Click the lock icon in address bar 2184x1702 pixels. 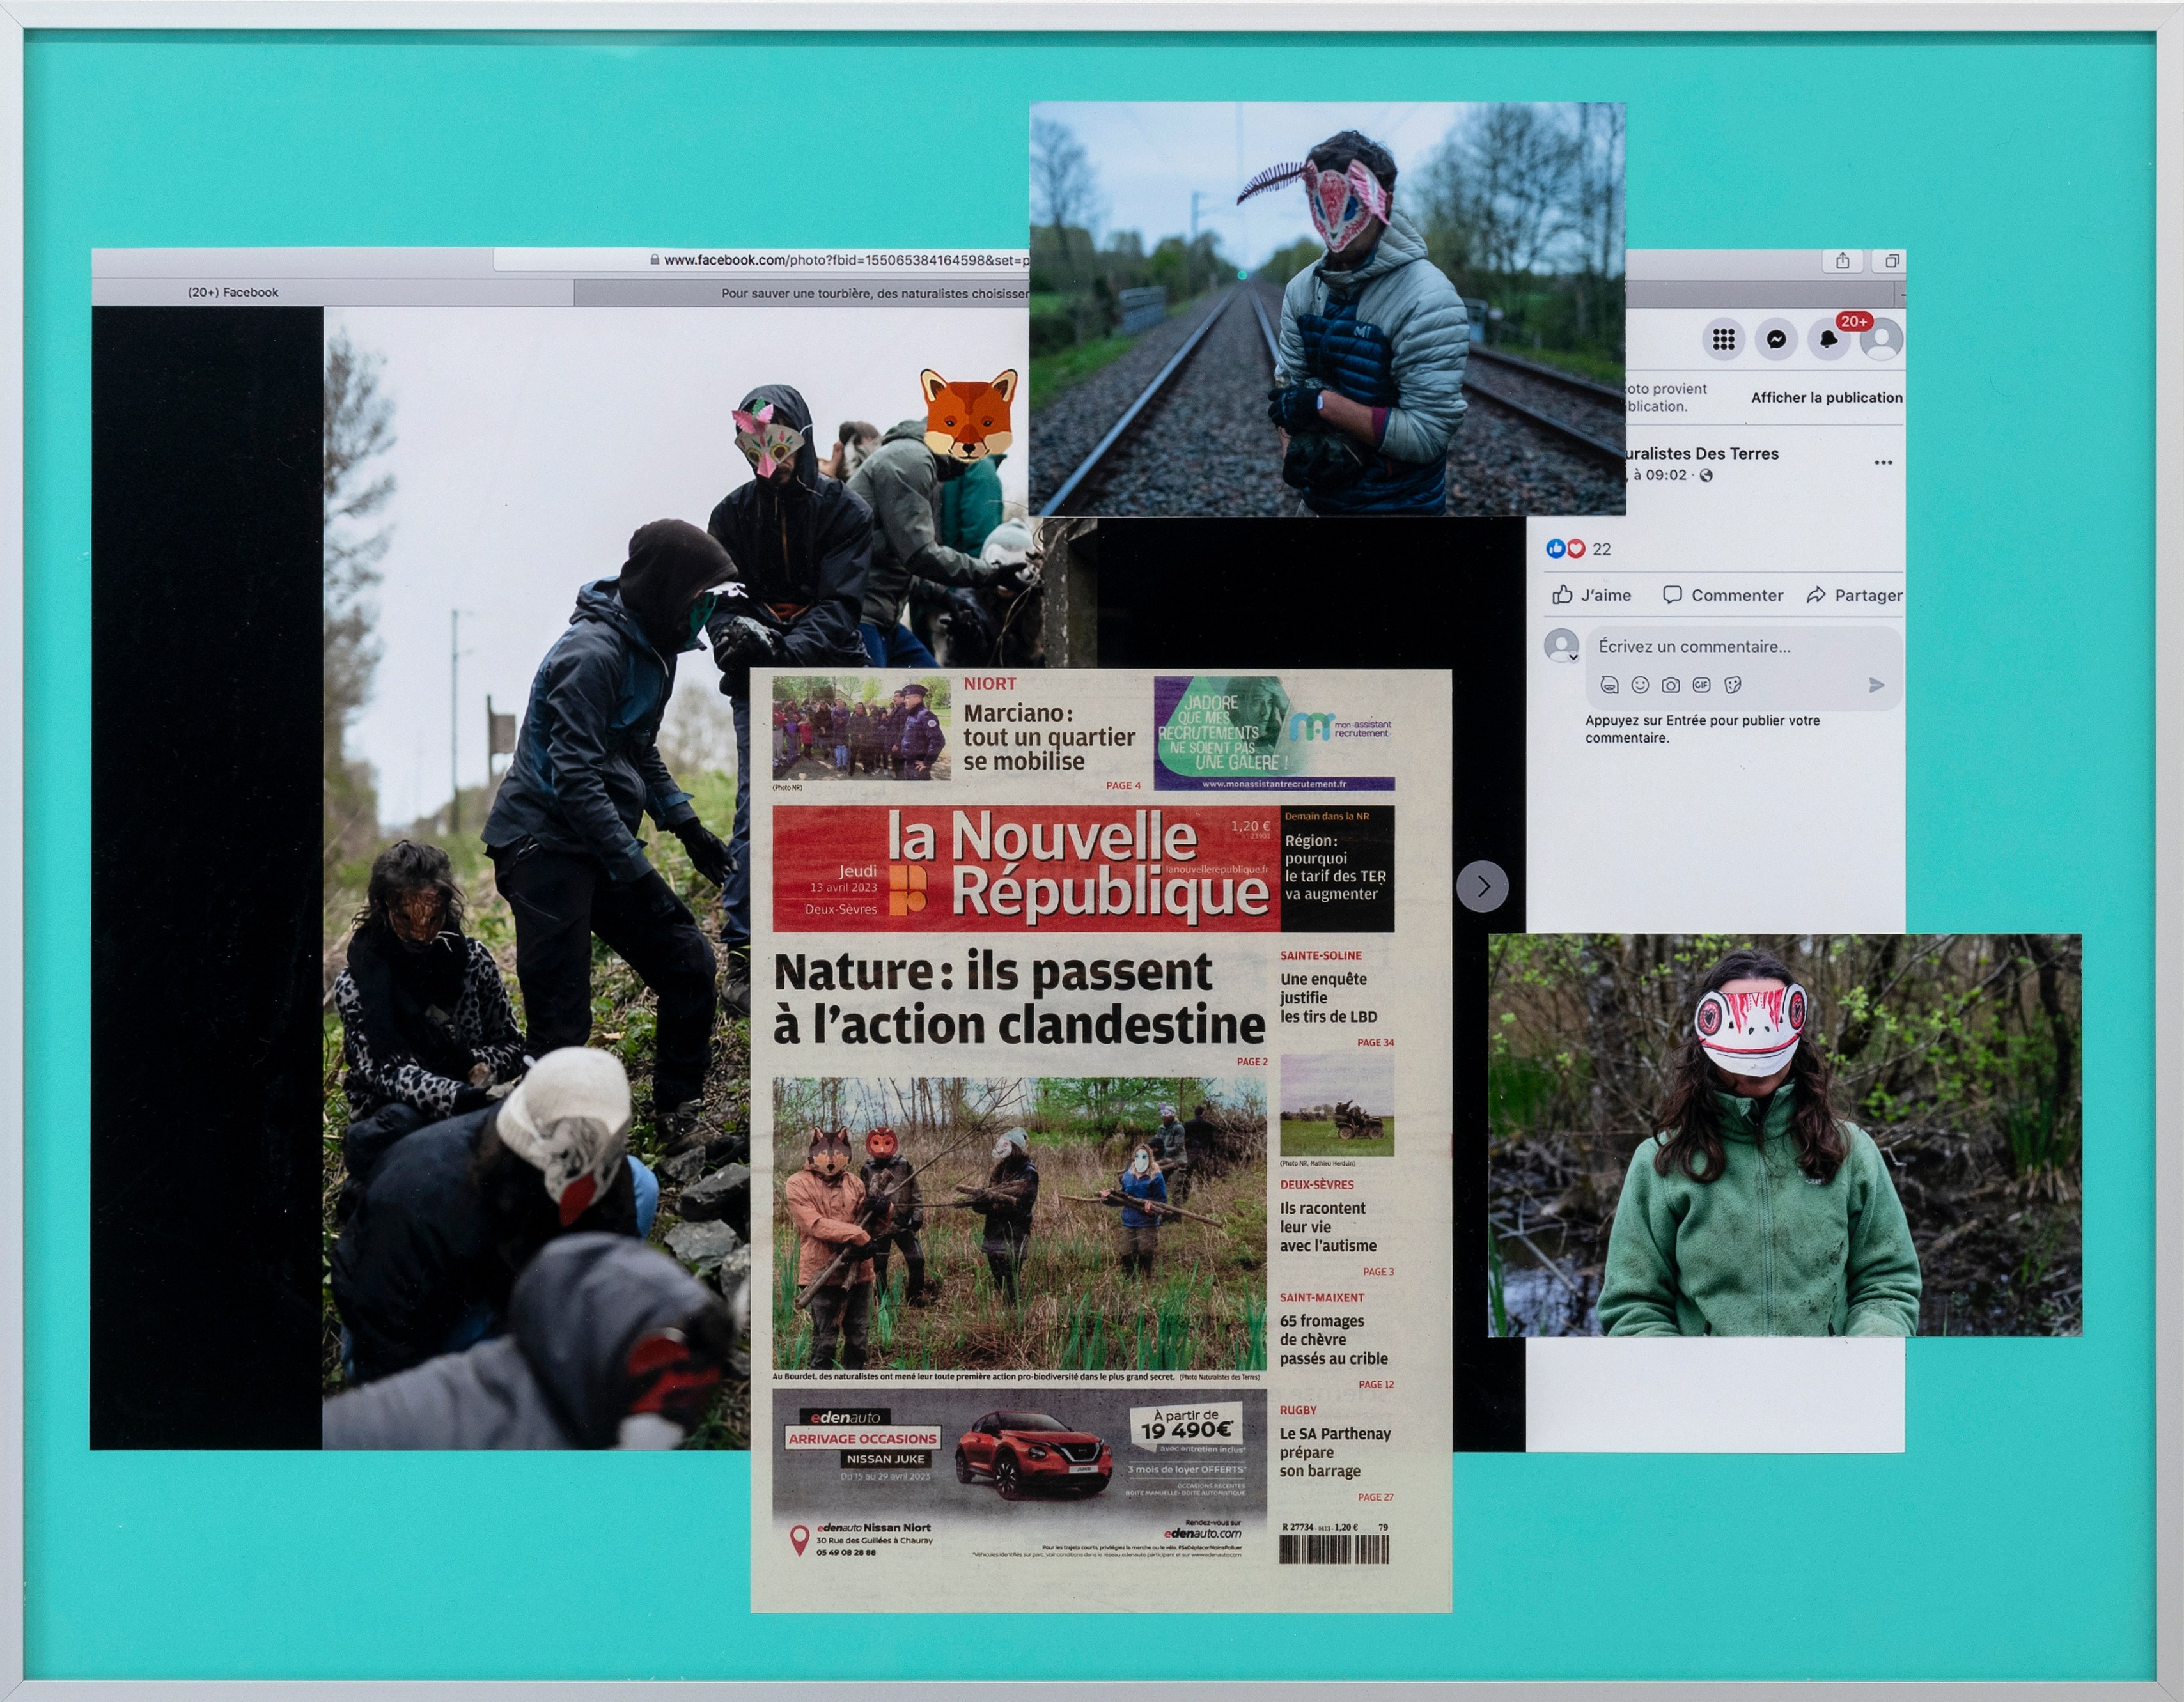(655, 260)
